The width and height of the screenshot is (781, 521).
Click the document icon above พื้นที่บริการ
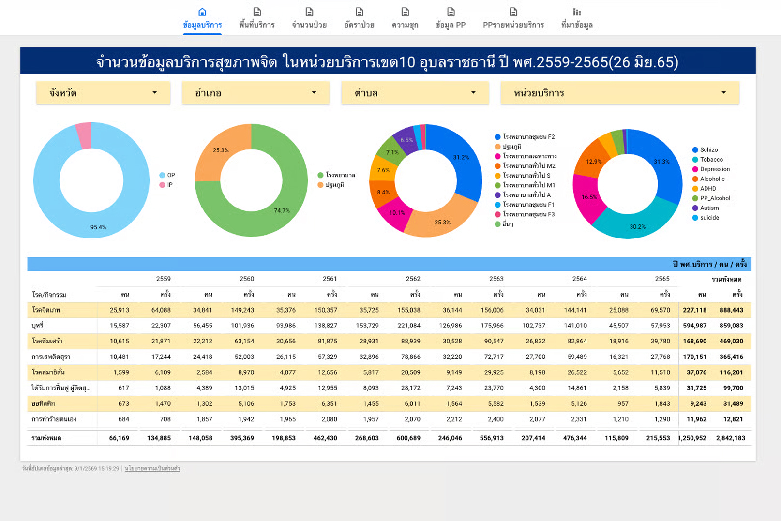tap(257, 12)
